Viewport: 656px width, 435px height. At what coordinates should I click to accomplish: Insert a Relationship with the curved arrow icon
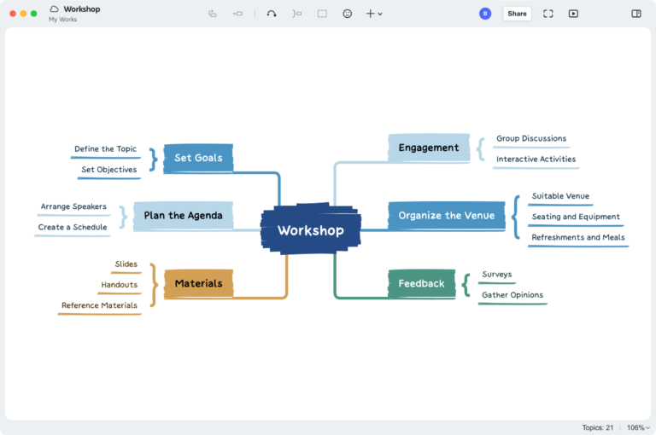click(x=272, y=14)
